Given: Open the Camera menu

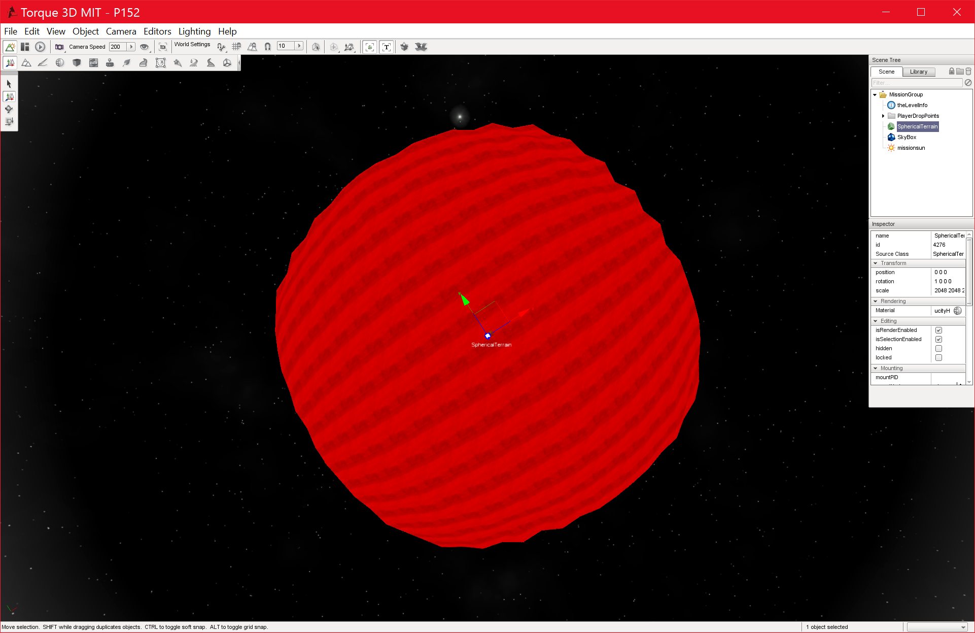Looking at the screenshot, I should [121, 31].
